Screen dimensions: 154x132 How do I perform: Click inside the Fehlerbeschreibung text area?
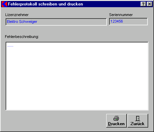pyautogui.click(x=77, y=76)
